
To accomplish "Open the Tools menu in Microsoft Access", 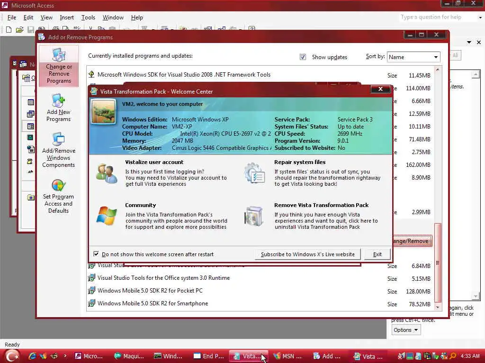I will (88, 17).
